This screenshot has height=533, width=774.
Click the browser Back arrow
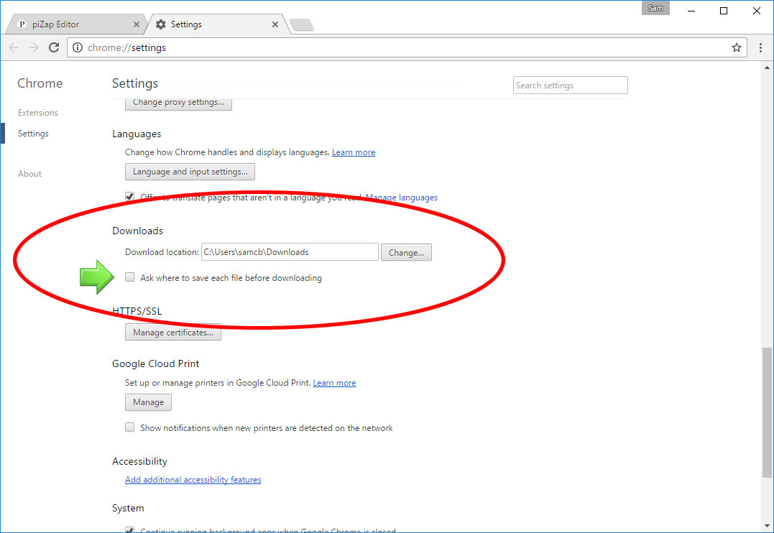pos(14,47)
